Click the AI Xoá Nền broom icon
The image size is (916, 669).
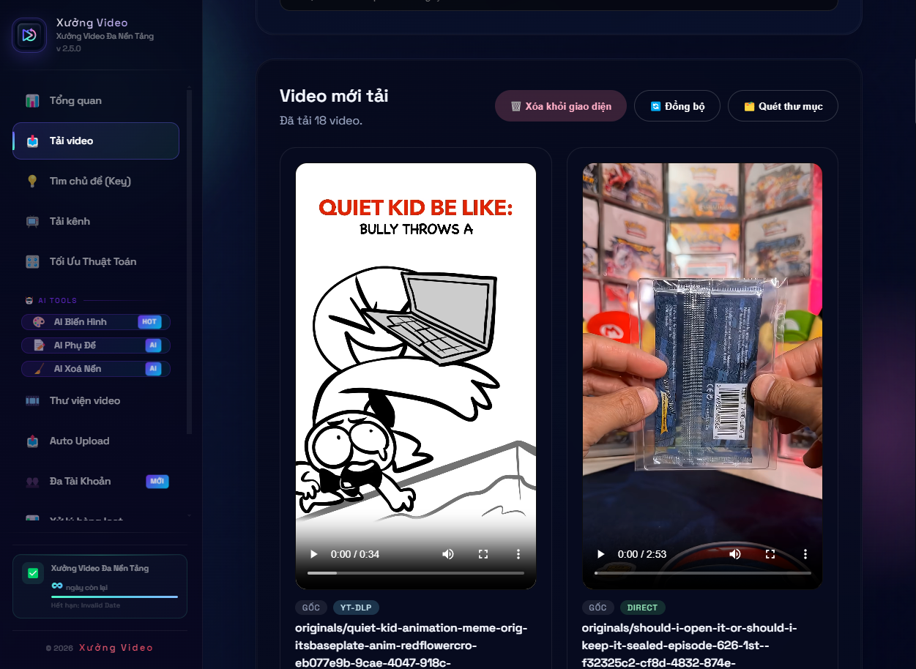coord(39,369)
